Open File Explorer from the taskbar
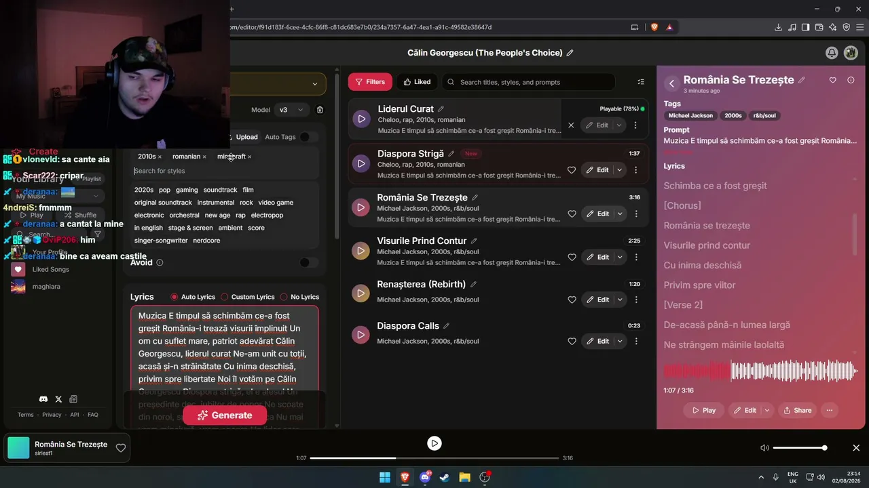Viewport: 869px width, 488px height. pos(464,477)
